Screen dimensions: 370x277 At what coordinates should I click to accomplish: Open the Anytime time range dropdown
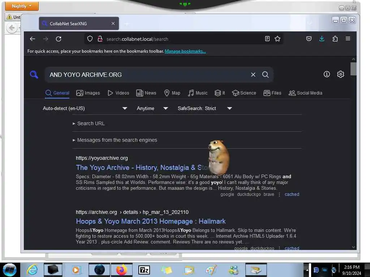(x=152, y=108)
